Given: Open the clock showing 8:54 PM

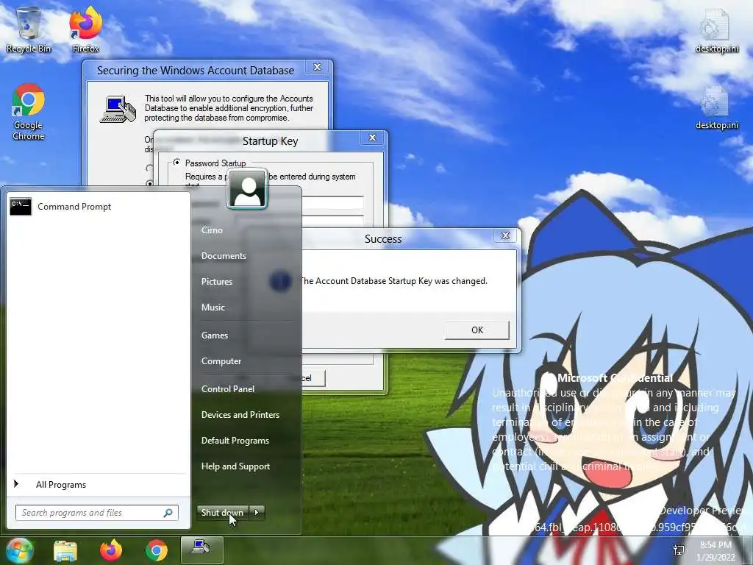Looking at the screenshot, I should point(715,550).
